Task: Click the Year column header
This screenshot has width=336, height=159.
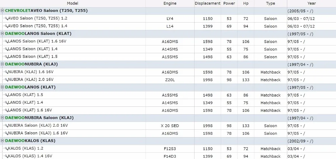Action: [311, 3]
